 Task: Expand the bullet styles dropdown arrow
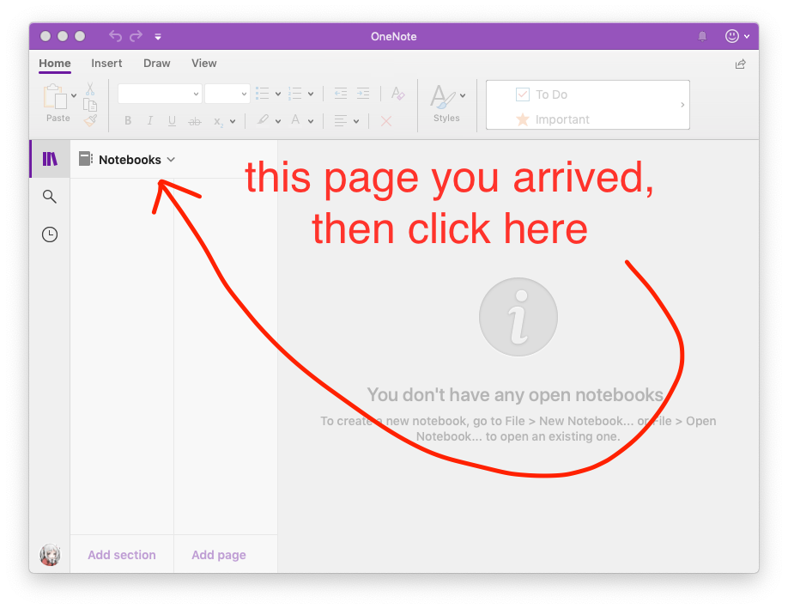point(278,94)
